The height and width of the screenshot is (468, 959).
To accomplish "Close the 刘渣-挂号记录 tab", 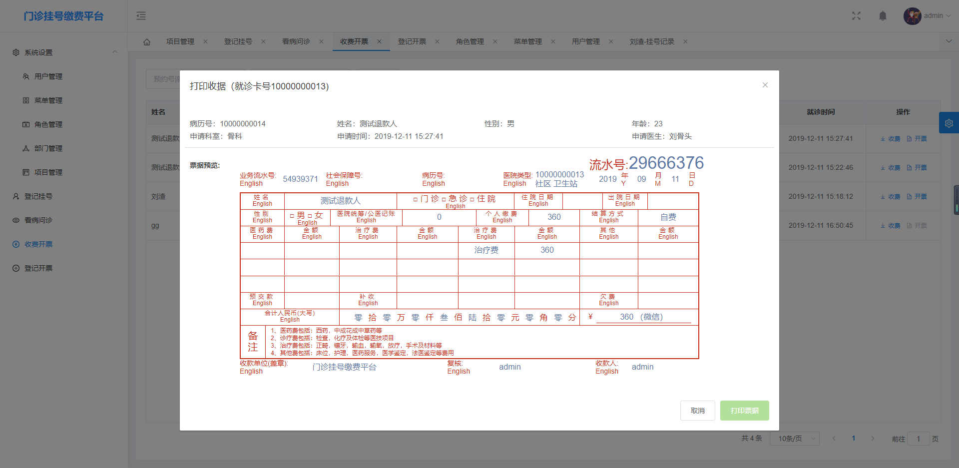I will point(685,41).
